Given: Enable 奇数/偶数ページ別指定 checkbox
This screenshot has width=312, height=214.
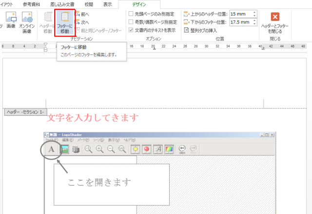Looking at the screenshot, I should pyautogui.click(x=131, y=22).
